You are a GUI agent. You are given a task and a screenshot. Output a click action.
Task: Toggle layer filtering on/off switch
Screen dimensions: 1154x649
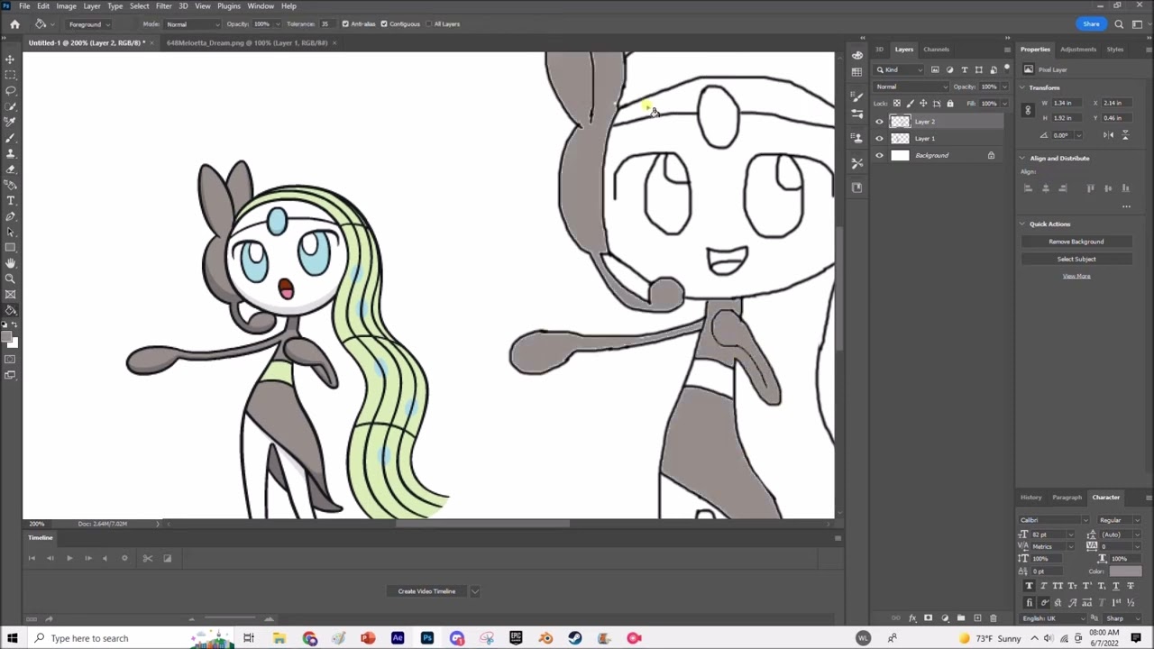tap(1006, 69)
